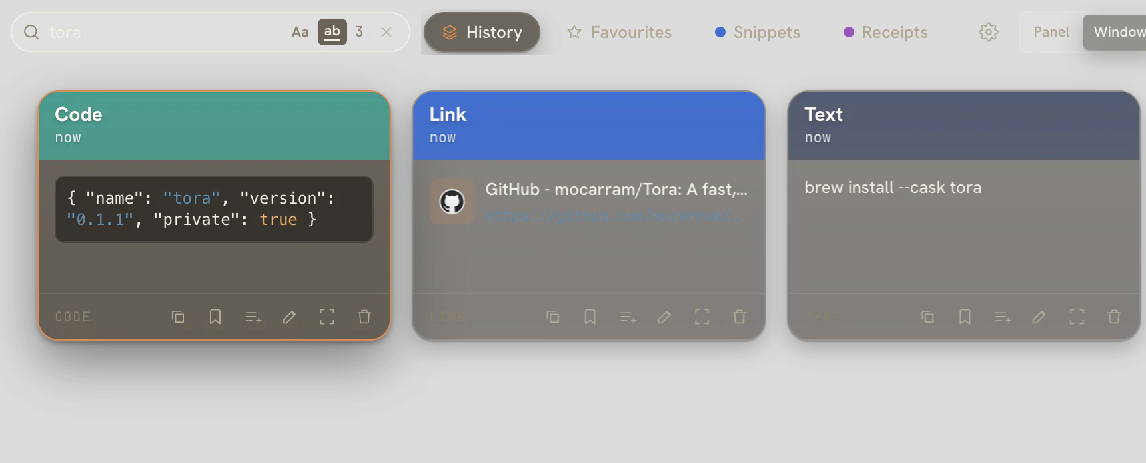Copy the Link card content

pos(553,317)
